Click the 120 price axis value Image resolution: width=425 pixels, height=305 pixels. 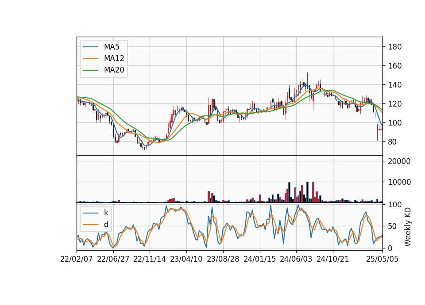coord(395,103)
